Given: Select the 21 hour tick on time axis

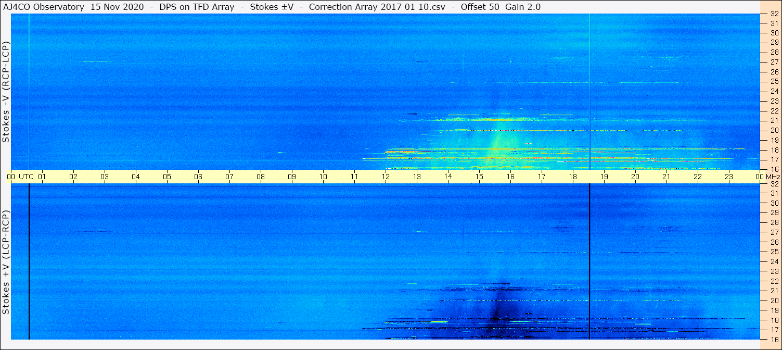Looking at the screenshot, I should [666, 177].
